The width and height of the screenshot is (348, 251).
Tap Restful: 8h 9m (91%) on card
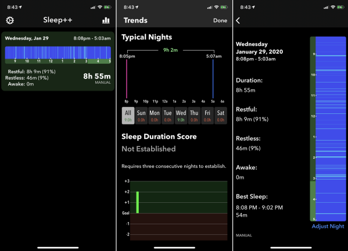click(x=32, y=71)
